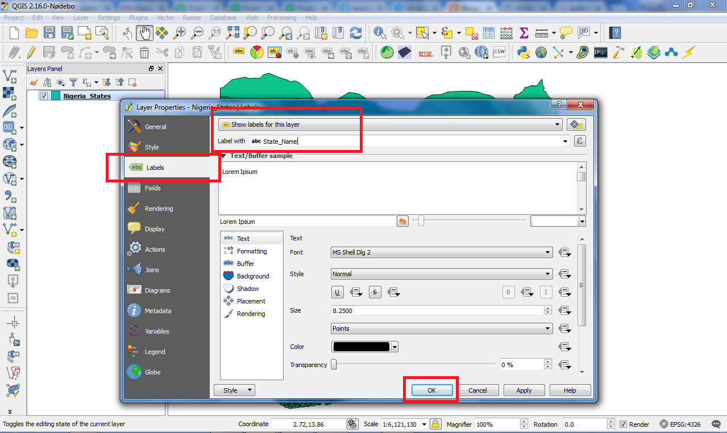Open the Vector menu

point(165,18)
